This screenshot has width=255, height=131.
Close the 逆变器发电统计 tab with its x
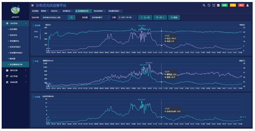pos(121,11)
